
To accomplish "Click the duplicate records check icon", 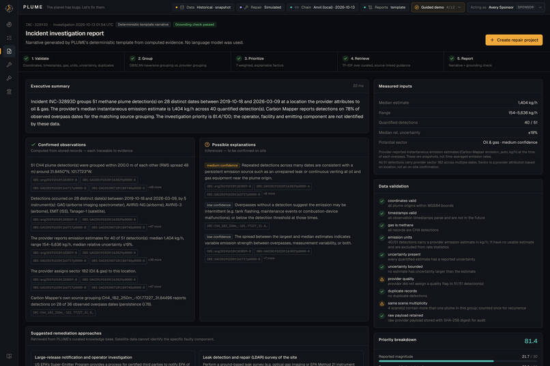I will pos(381,292).
